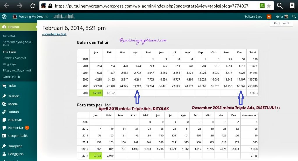Click the 79.453 total for 2014
Viewport: 298px width, 161px height.
(253, 93)
